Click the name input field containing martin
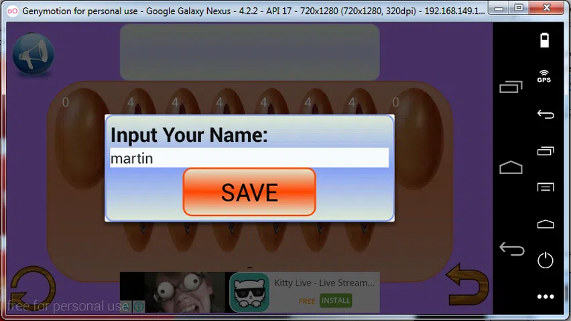571x321 pixels. pos(249,158)
